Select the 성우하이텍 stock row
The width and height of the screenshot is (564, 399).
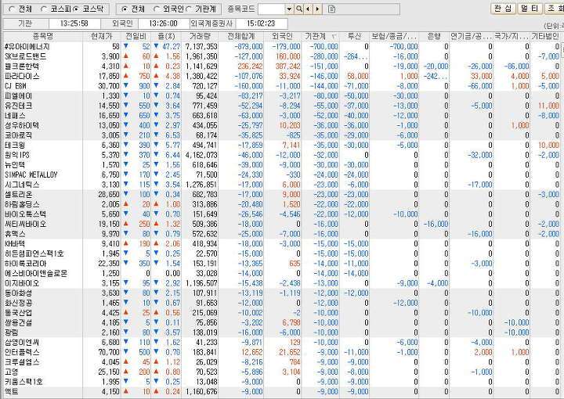282,125
